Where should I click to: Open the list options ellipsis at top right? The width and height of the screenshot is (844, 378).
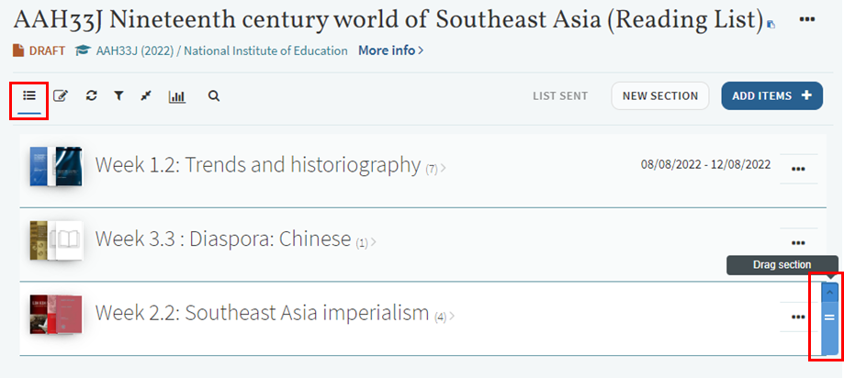pos(807,19)
